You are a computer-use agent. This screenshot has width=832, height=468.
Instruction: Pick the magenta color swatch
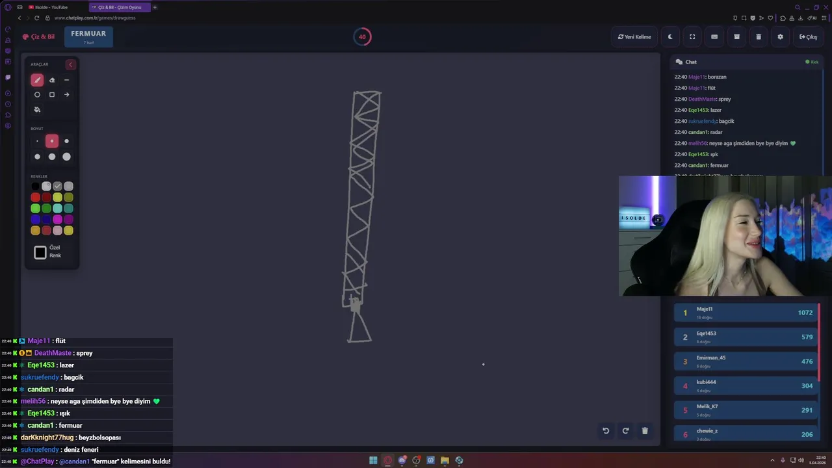[57, 220]
